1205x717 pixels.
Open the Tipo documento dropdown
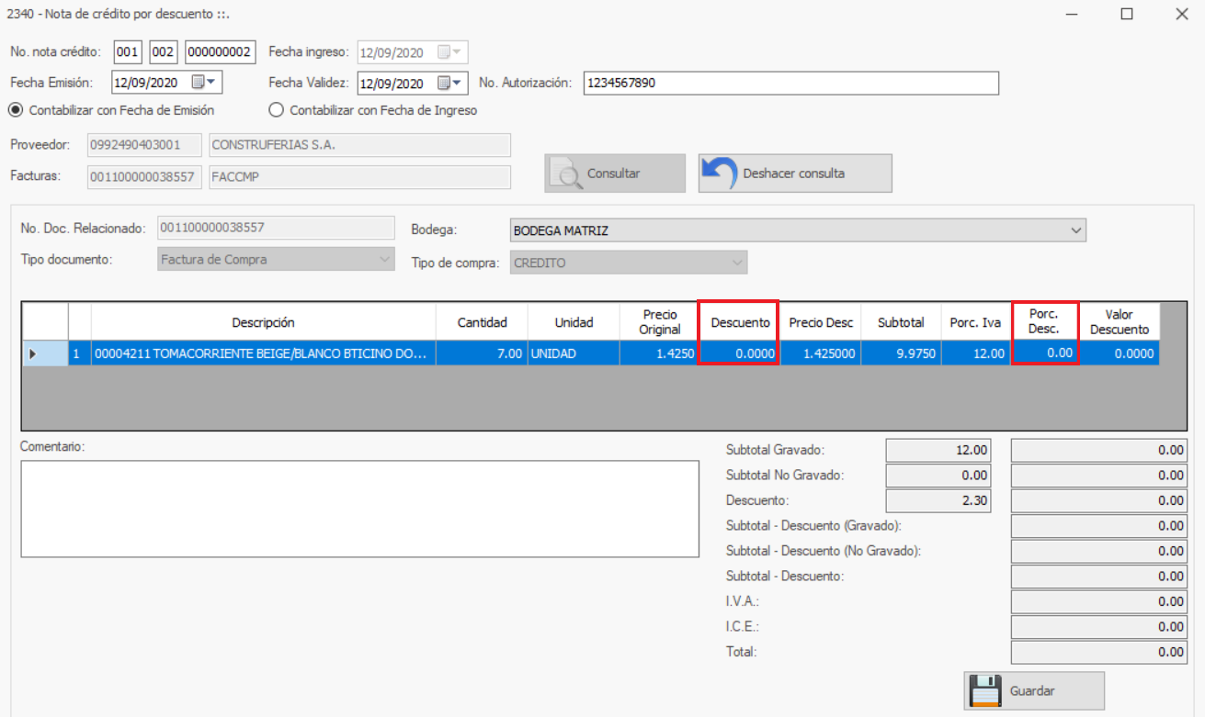(384, 260)
